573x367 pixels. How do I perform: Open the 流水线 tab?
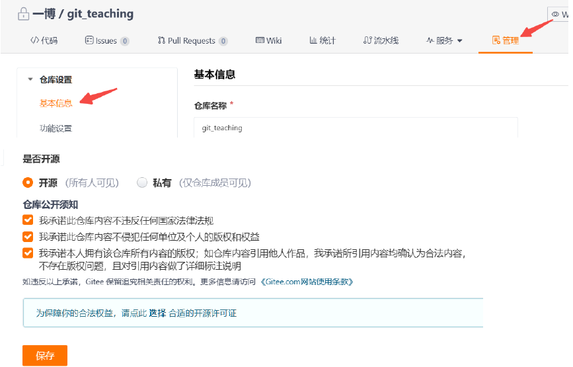pos(381,40)
